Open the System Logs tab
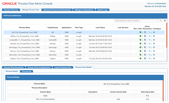 [x=103, y=10]
